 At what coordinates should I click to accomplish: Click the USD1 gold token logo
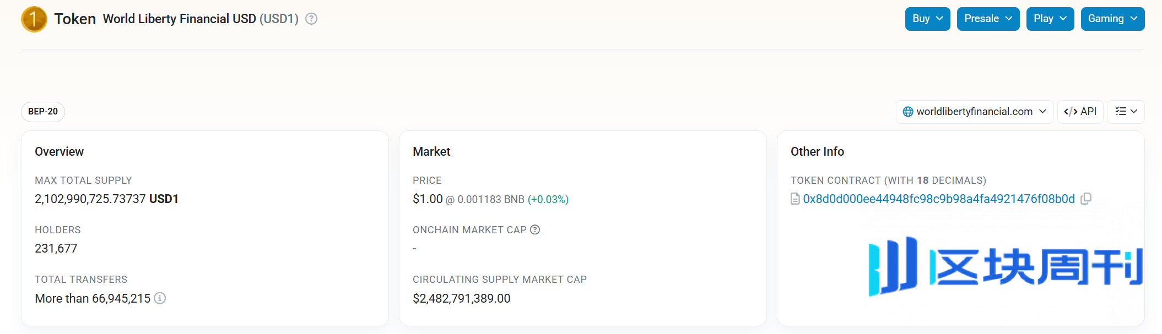(x=34, y=19)
